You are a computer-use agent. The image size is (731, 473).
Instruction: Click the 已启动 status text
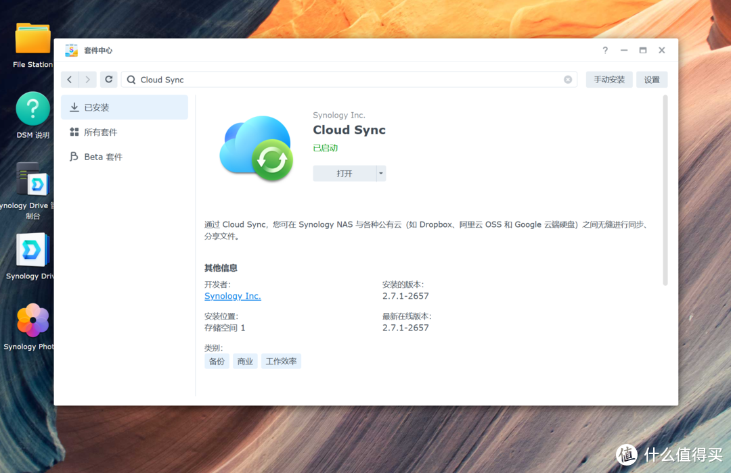click(x=326, y=148)
